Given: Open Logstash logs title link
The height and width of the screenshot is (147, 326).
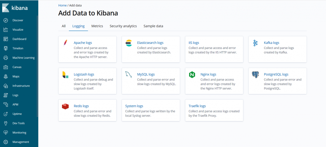Looking at the screenshot, I should [x=84, y=74].
